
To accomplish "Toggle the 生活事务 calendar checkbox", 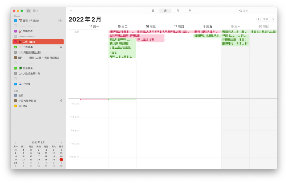I will coord(15,68).
